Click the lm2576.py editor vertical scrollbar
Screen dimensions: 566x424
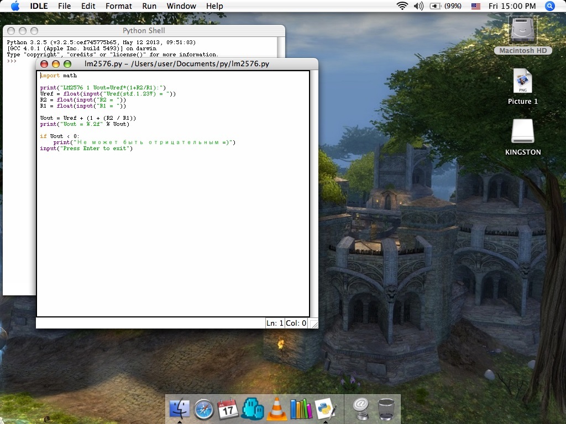[314, 194]
